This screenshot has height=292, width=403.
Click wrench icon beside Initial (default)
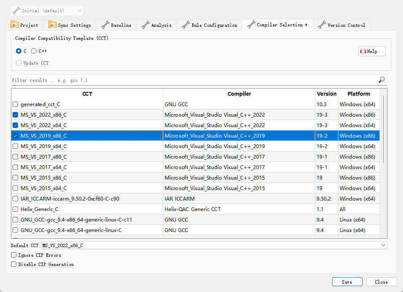click(16, 10)
